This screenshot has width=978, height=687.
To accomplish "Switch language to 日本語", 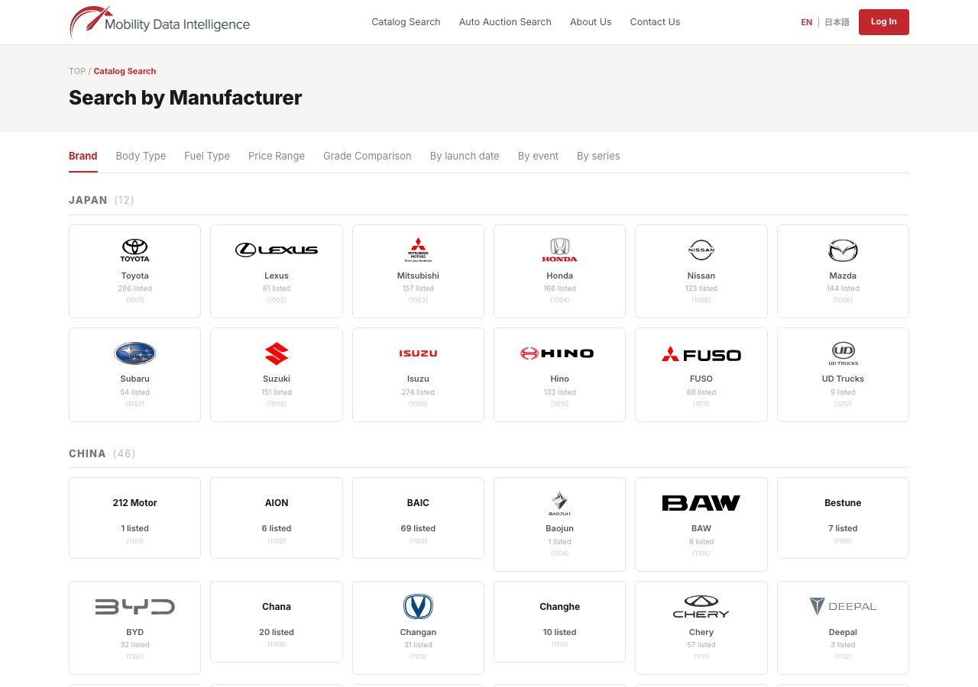I will 837,22.
